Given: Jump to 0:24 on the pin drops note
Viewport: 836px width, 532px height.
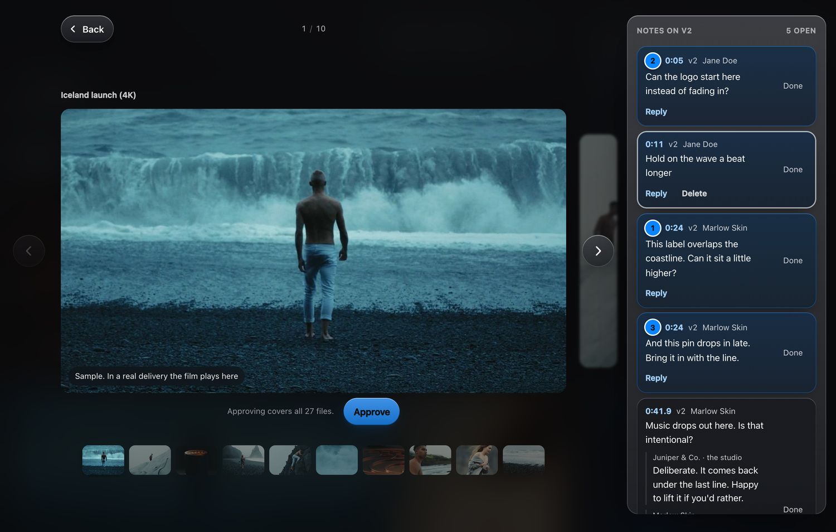Looking at the screenshot, I should click(674, 327).
